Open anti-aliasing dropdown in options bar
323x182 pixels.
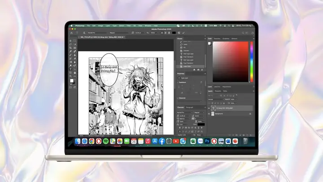pos(155,33)
